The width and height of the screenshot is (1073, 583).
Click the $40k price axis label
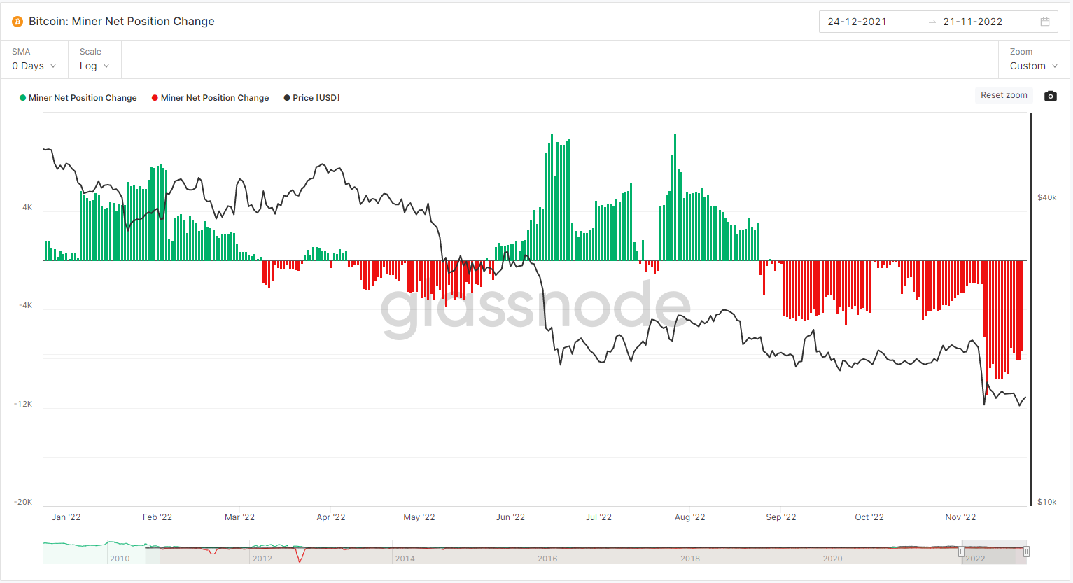pyautogui.click(x=1046, y=197)
